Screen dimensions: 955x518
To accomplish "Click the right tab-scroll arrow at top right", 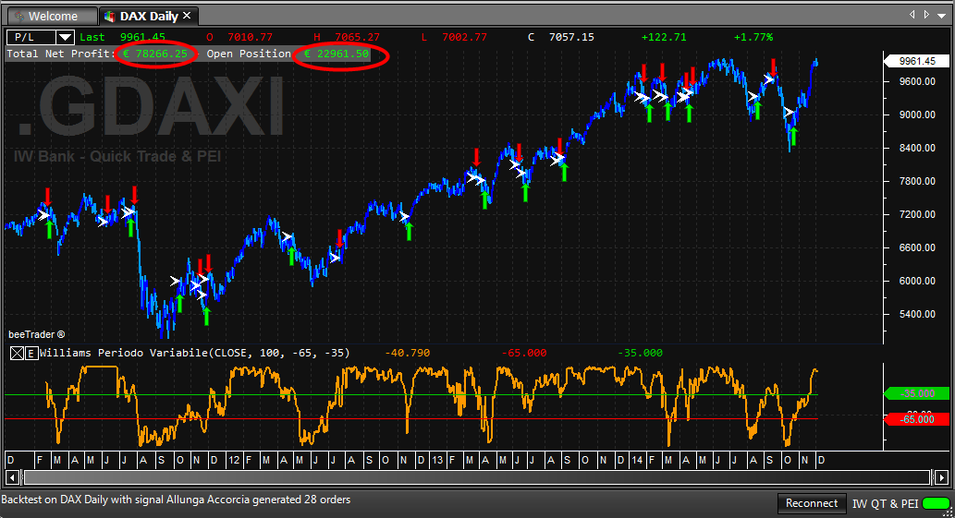I will coord(926,15).
